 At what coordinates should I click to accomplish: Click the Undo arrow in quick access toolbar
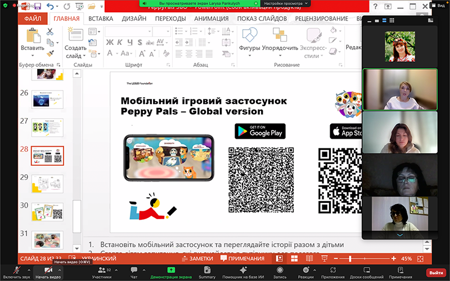click(x=50, y=6)
